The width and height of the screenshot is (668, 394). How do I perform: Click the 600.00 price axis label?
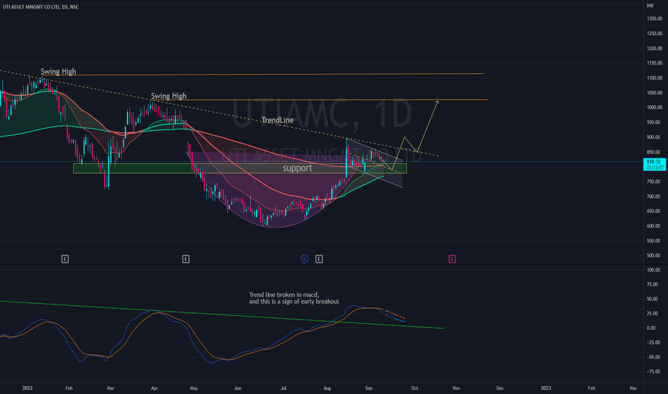click(x=654, y=226)
